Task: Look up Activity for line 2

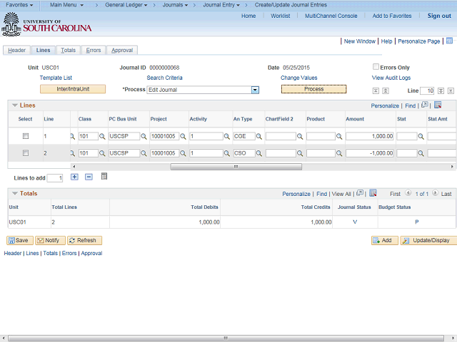Action: 227,153
